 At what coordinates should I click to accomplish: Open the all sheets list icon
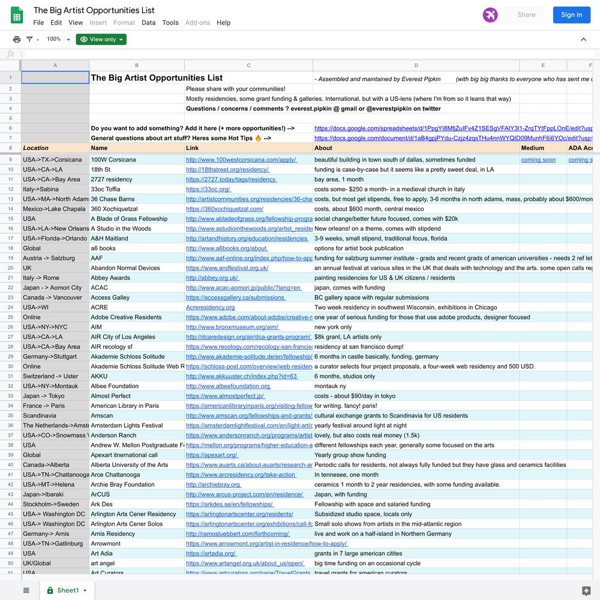click(26, 590)
